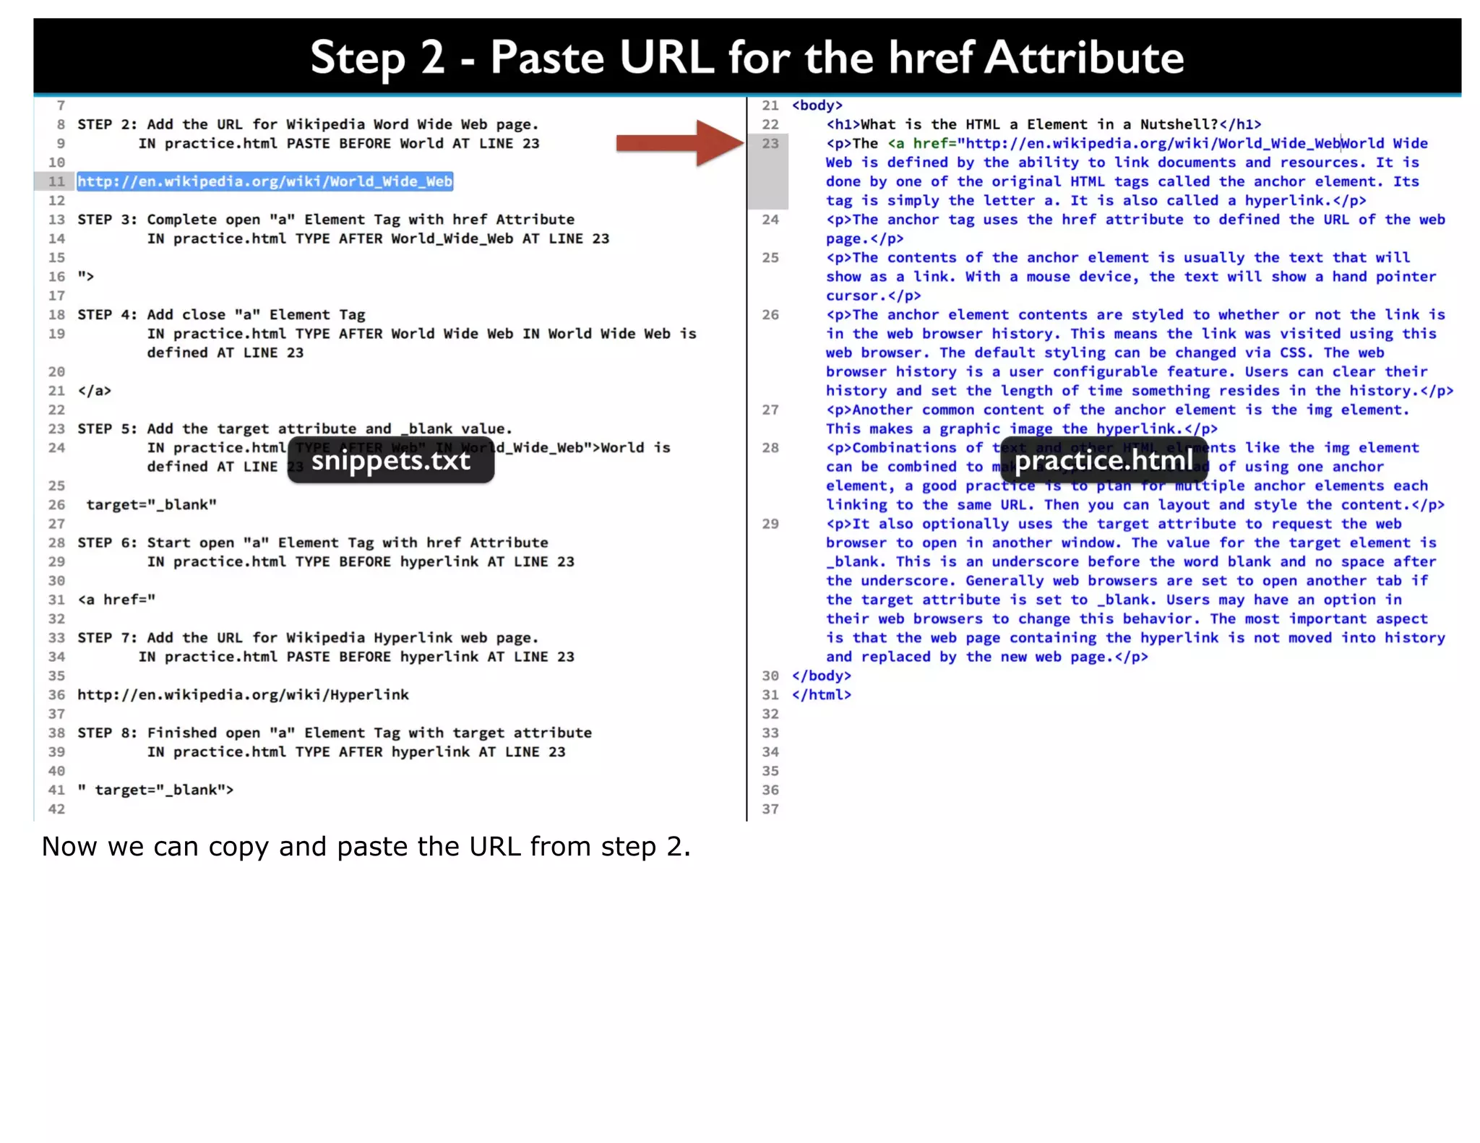Click the 'IN practice.html PASTE BEFORE World AT LINE 23' line

pos(339,143)
